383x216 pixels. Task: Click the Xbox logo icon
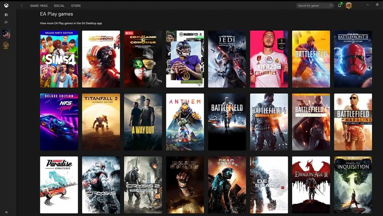tap(6, 5)
